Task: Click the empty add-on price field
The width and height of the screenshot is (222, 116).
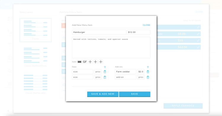Action: 141,77
